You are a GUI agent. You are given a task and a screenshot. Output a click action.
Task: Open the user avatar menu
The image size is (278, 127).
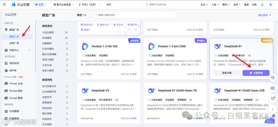(271, 5)
